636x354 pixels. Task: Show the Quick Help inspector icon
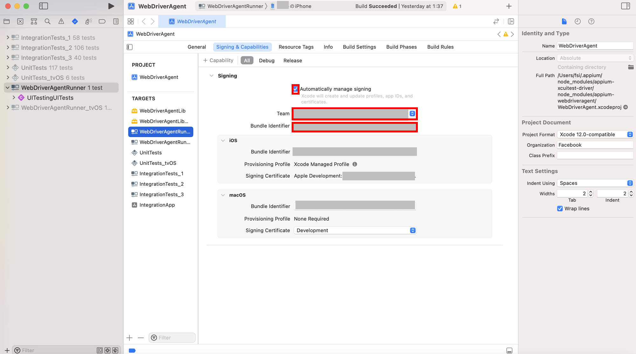coord(591,21)
